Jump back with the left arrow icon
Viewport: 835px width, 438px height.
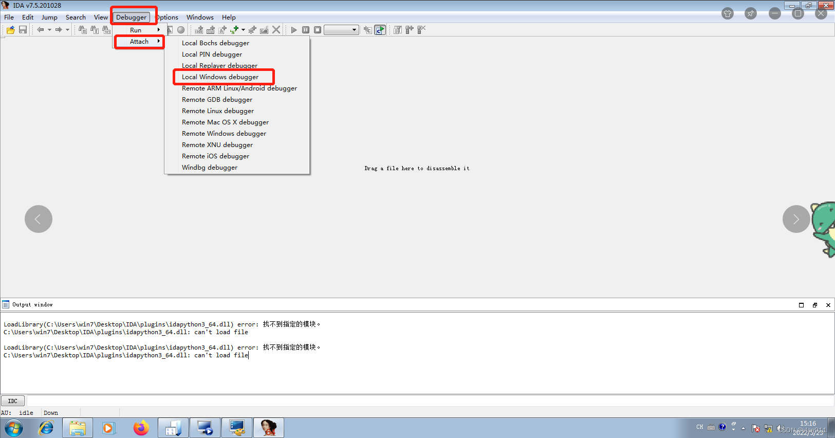[40, 30]
